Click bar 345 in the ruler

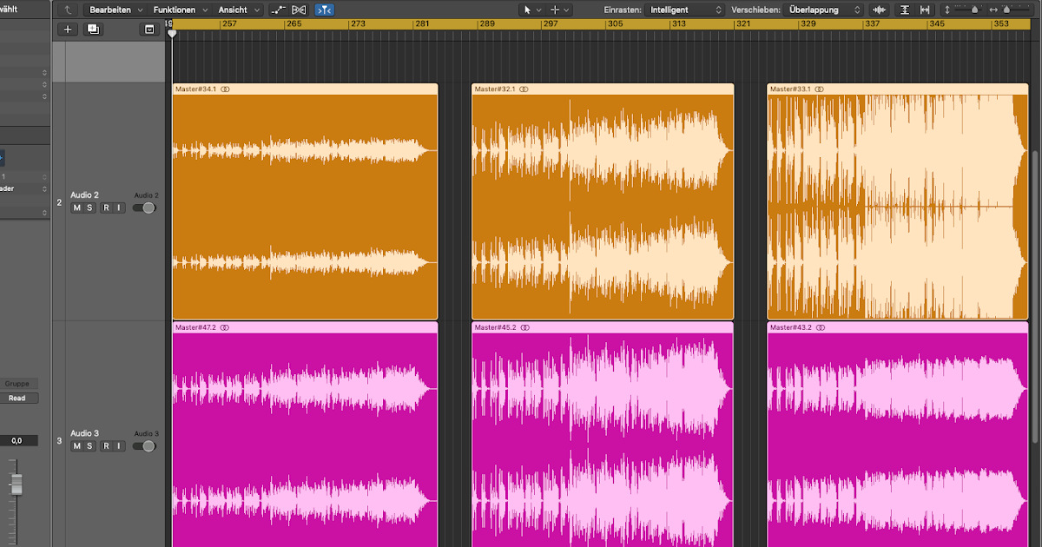pyautogui.click(x=937, y=24)
